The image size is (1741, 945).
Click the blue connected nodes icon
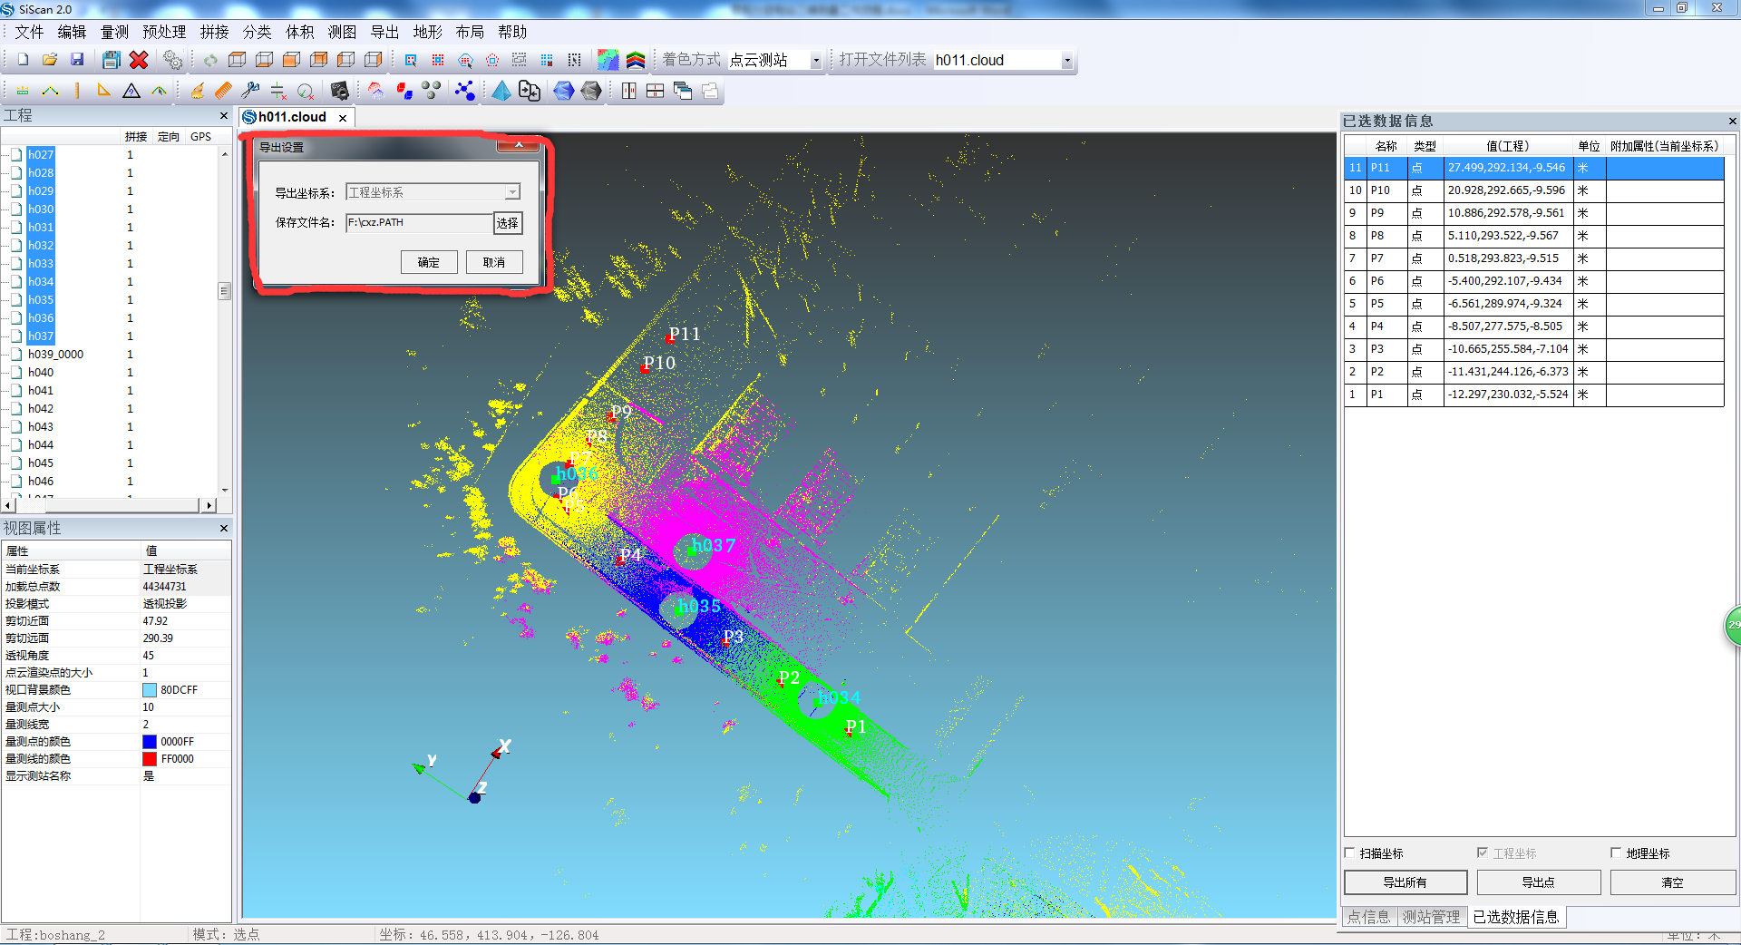(x=464, y=91)
